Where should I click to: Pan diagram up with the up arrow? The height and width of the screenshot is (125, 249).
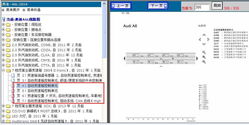click(x=204, y=35)
